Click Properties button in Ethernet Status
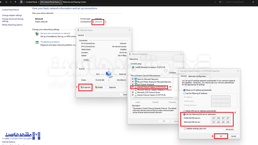The width and height of the screenshot is (258, 145). click(x=85, y=87)
